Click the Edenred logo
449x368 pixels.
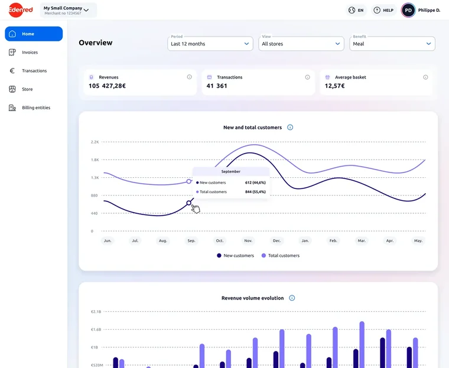pyautogui.click(x=21, y=10)
